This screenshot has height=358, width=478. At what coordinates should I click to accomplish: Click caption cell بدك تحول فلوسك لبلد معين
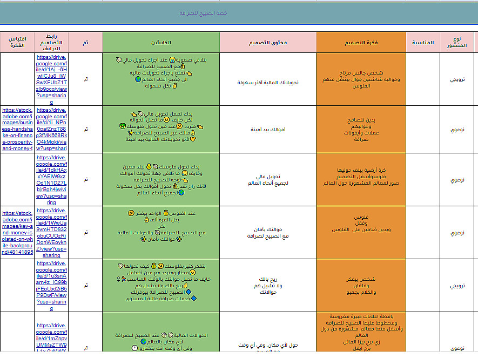161,180
